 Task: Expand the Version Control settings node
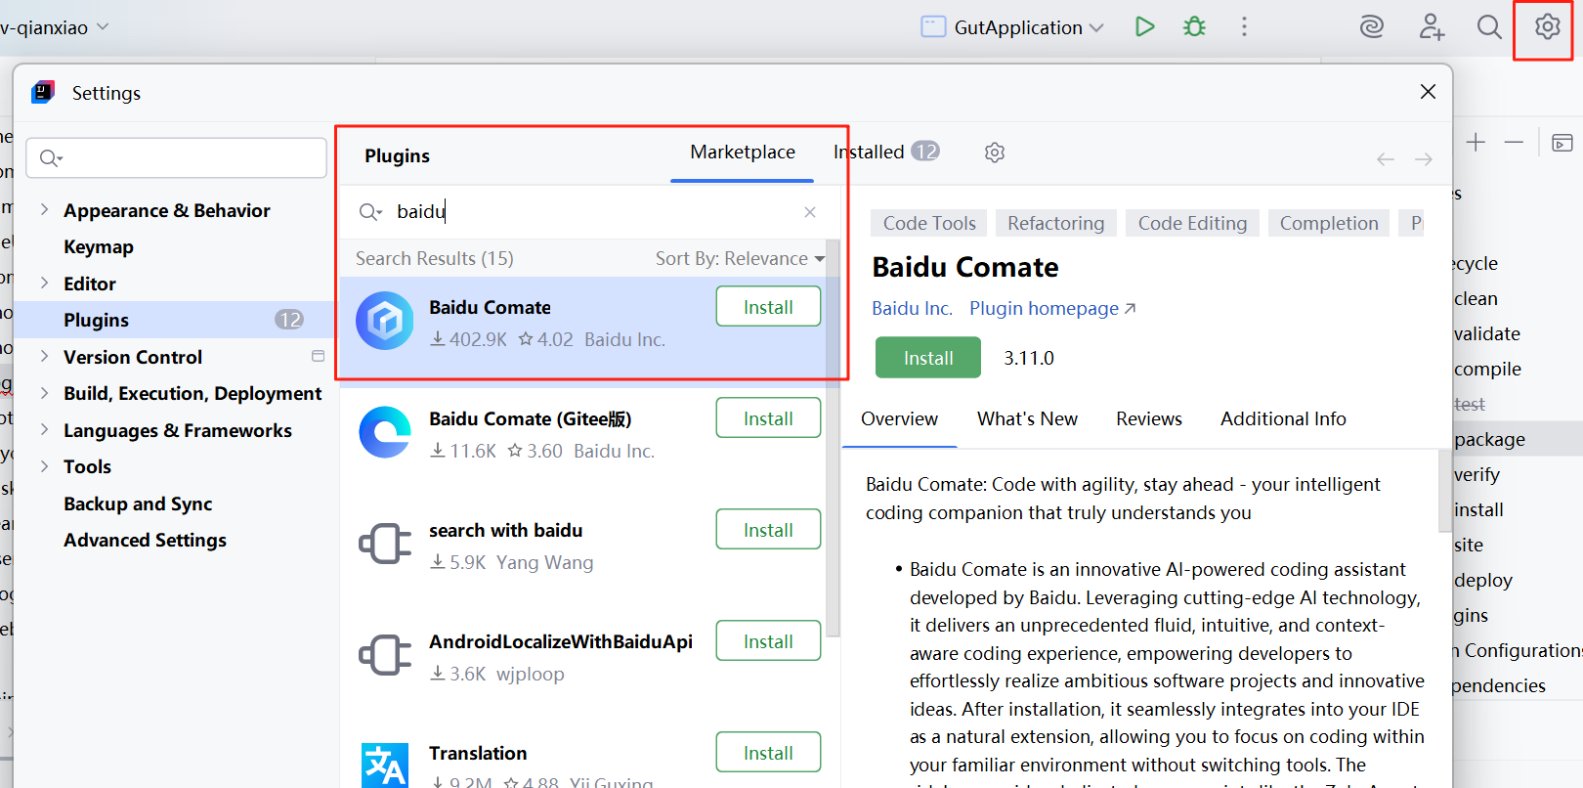[x=44, y=357]
